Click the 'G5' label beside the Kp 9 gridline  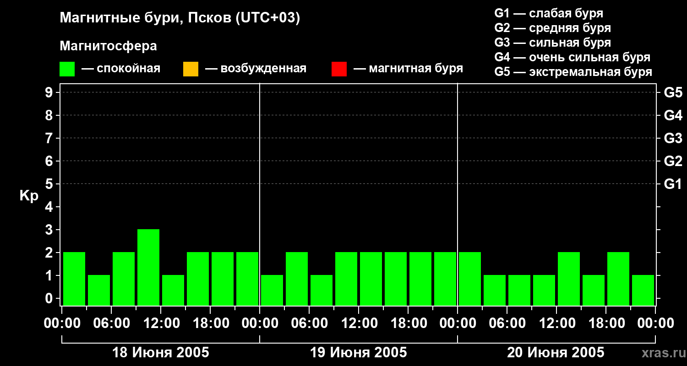(673, 92)
